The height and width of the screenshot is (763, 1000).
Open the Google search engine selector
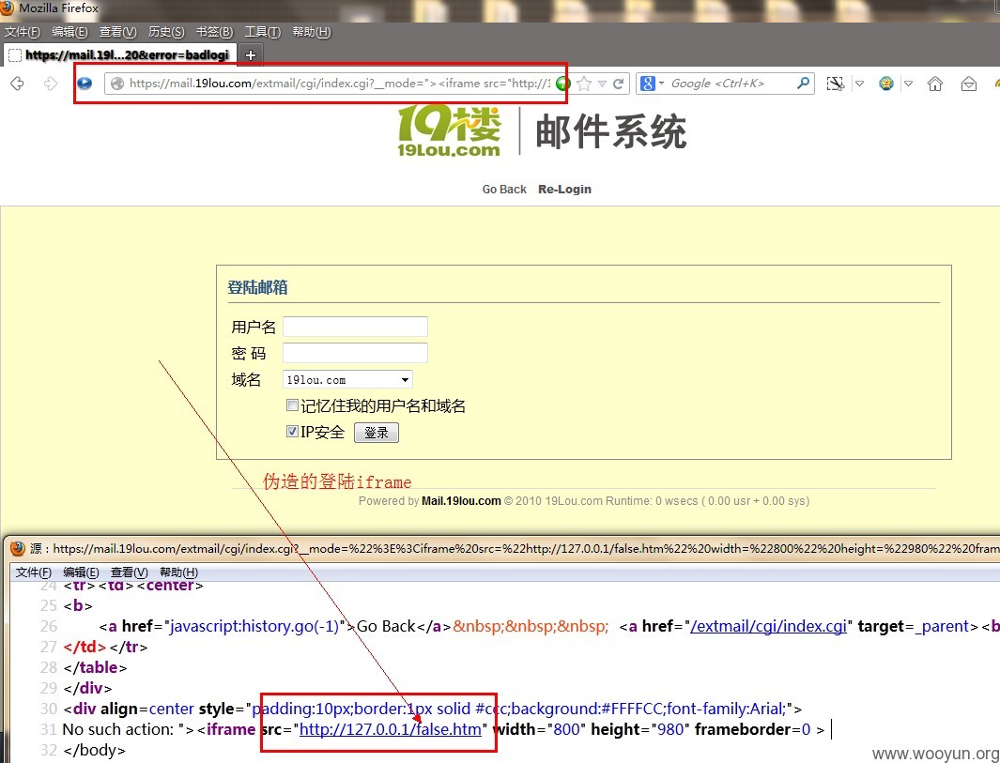tap(652, 84)
